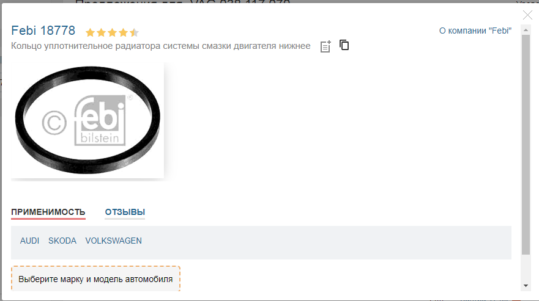Viewport: 539px width, 301px height.
Task: Select AUDI in the applicability list
Action: [x=29, y=241]
